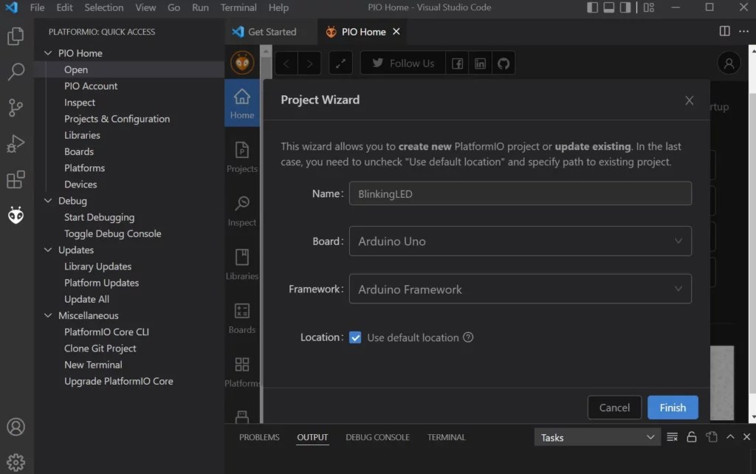
Task: Switch to the Get Started tab
Action: coord(271,32)
